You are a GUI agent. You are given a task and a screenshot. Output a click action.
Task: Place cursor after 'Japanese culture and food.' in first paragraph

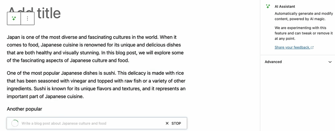[x=130, y=61]
